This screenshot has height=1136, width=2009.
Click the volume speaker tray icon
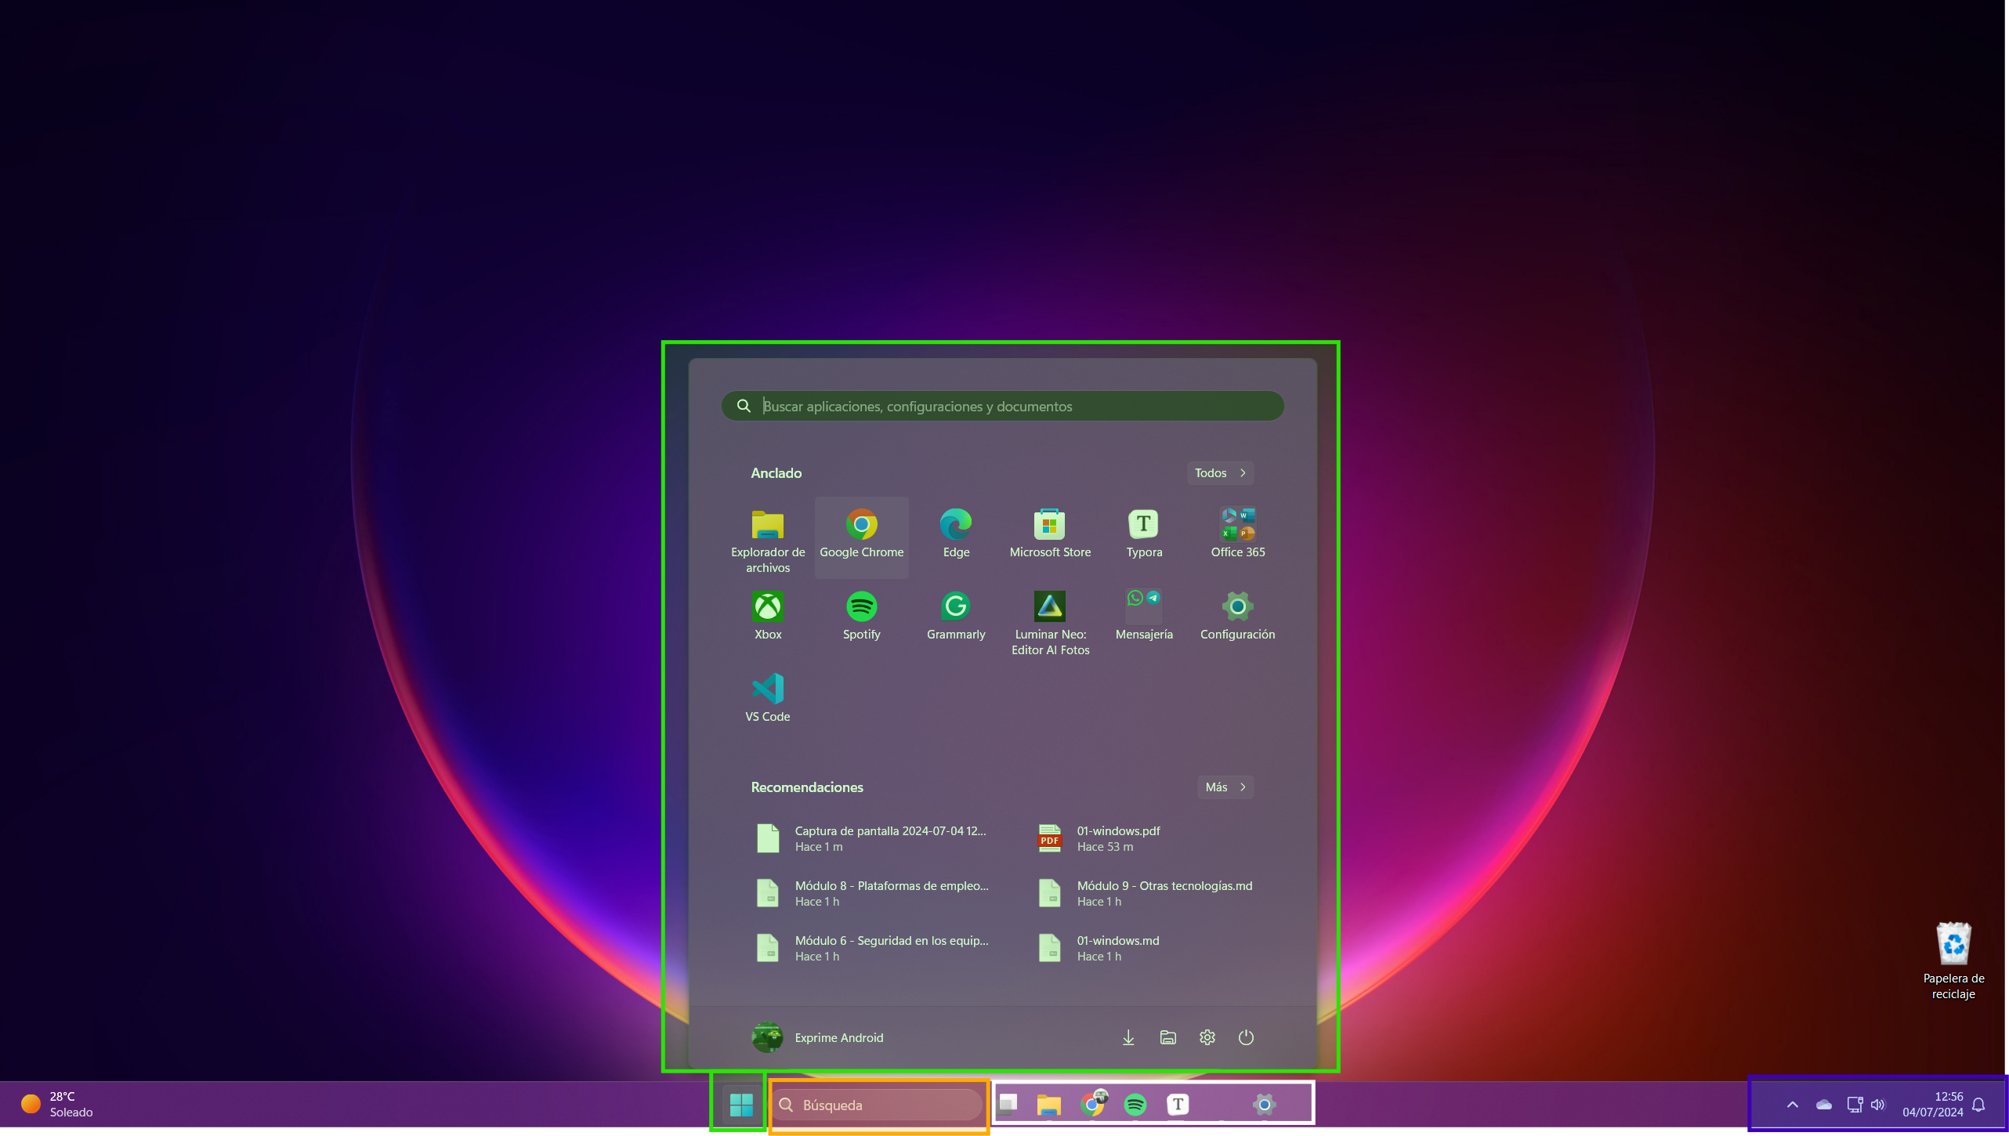point(1877,1105)
